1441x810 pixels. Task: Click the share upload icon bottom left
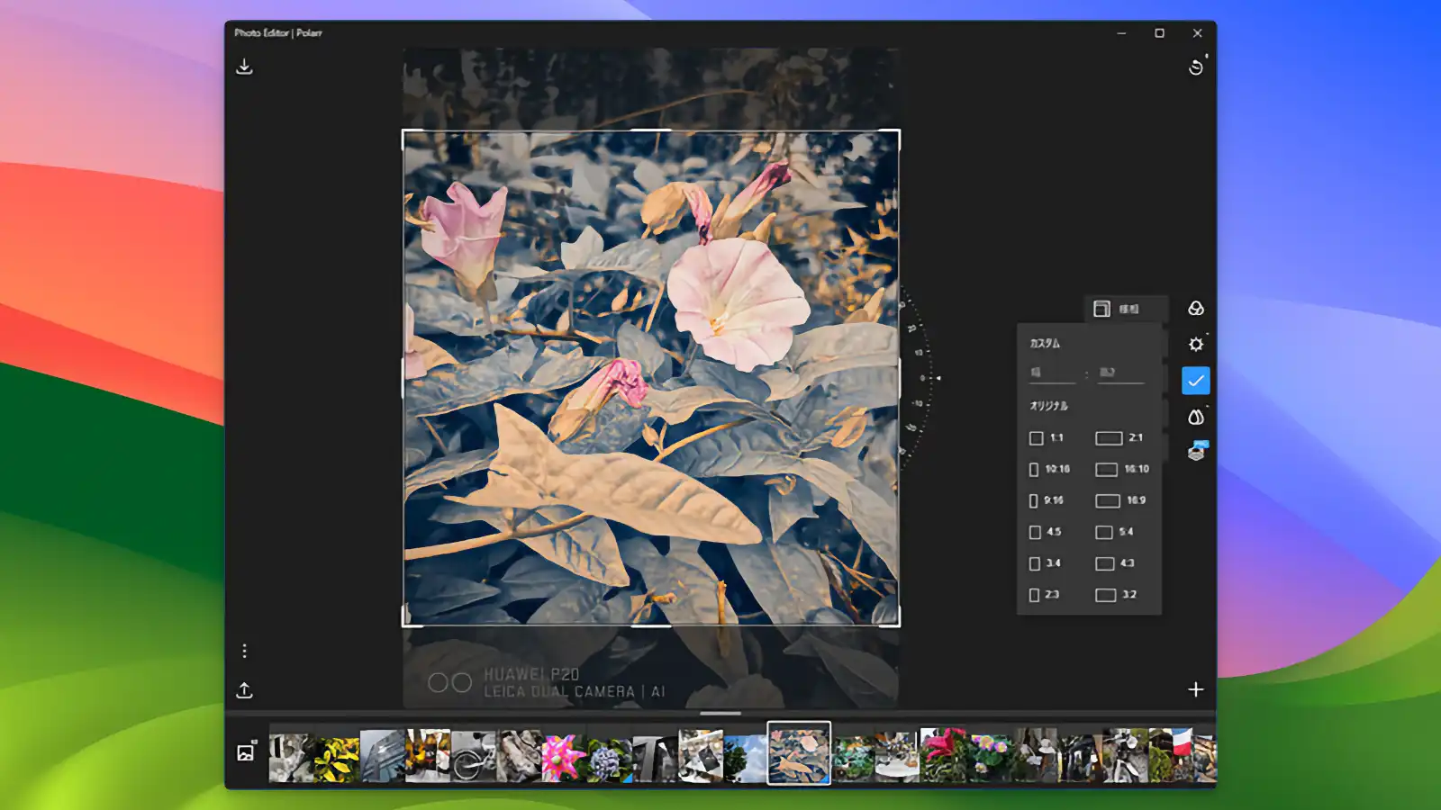pos(245,691)
